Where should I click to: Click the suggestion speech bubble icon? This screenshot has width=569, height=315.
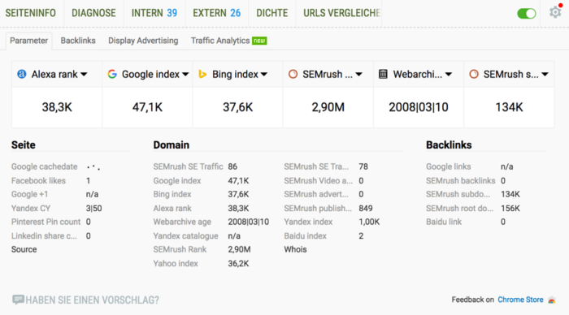point(18,300)
